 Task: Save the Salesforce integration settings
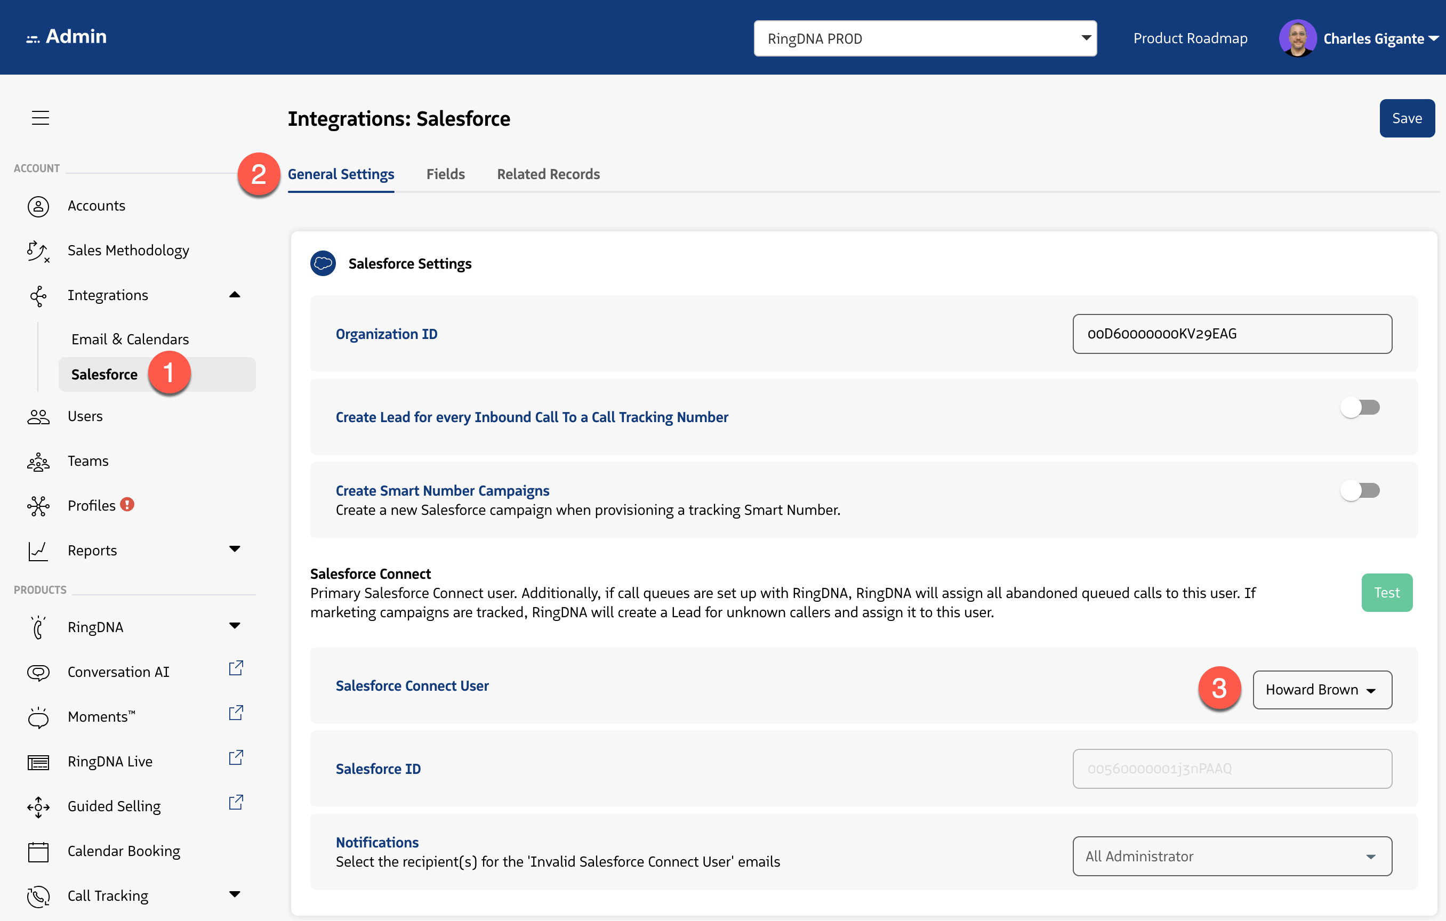click(x=1407, y=118)
